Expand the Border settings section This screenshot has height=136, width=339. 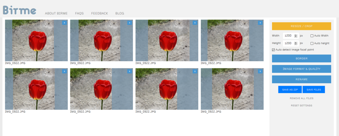click(301, 59)
